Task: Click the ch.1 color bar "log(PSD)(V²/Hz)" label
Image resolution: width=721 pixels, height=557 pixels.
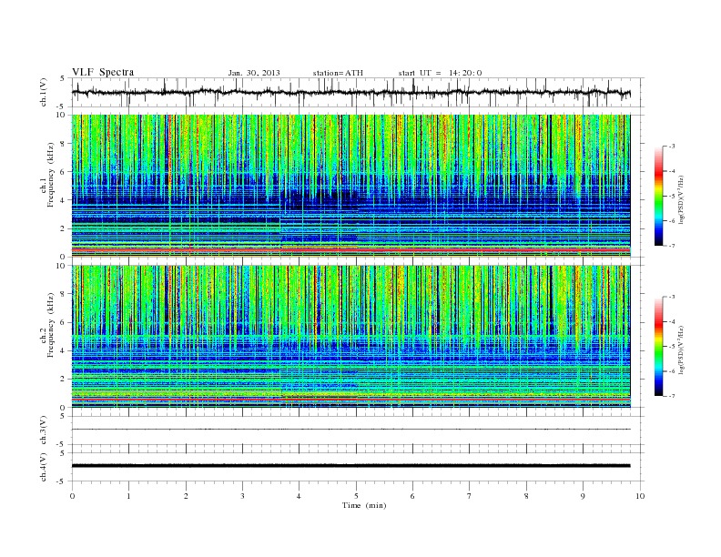Action: click(x=681, y=200)
